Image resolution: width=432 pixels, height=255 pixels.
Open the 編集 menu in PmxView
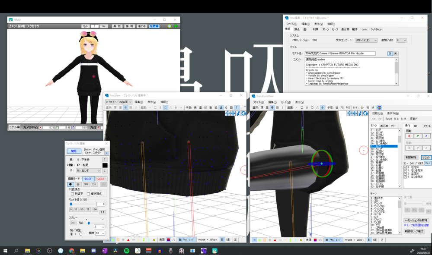point(138,102)
